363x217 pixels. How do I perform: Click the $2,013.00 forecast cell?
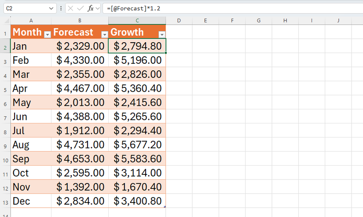pos(80,102)
